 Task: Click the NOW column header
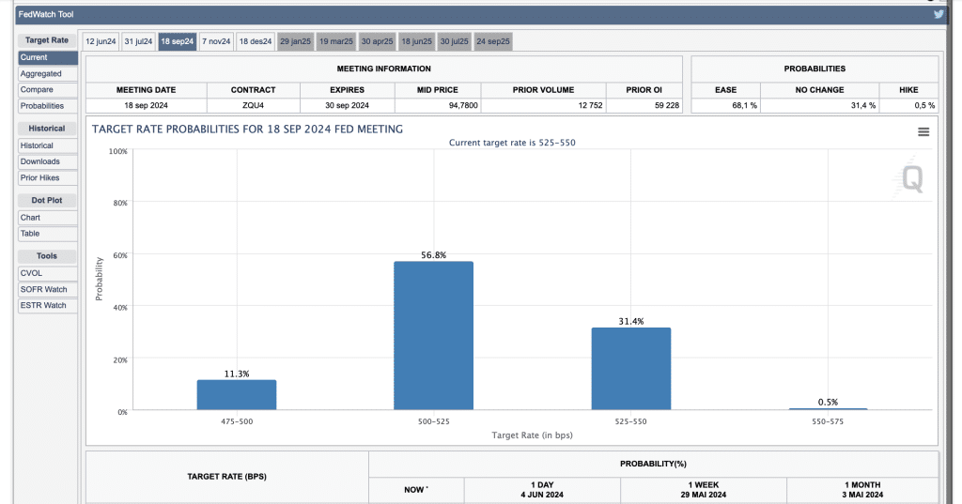[416, 489]
